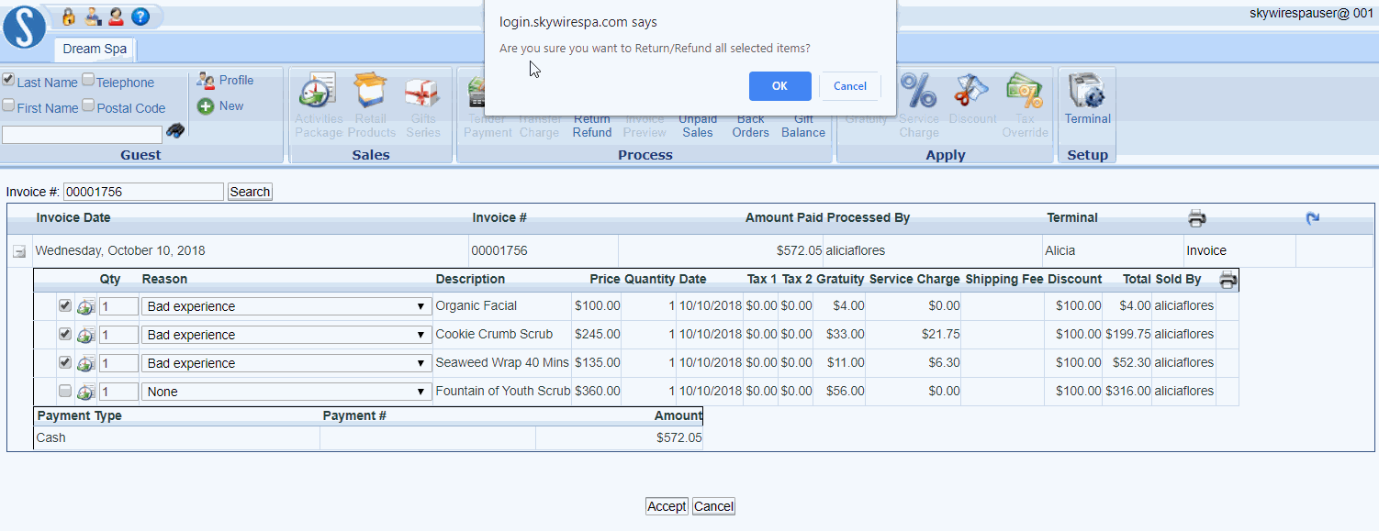Click the Accept button below invoice

(x=667, y=506)
